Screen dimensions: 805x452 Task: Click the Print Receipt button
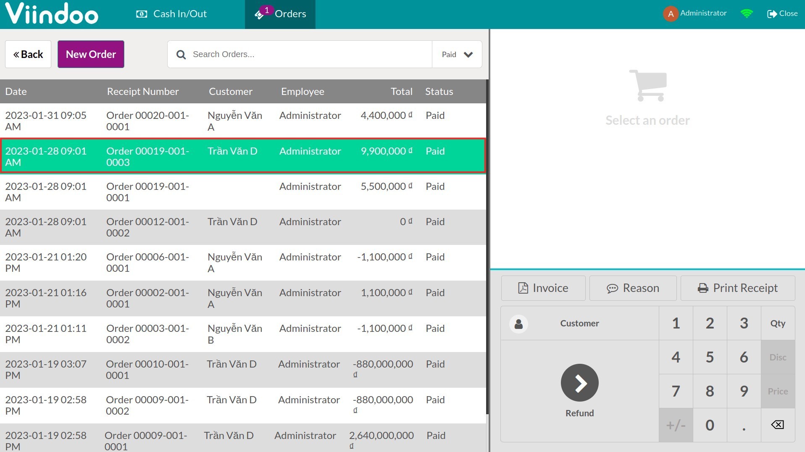pos(737,288)
